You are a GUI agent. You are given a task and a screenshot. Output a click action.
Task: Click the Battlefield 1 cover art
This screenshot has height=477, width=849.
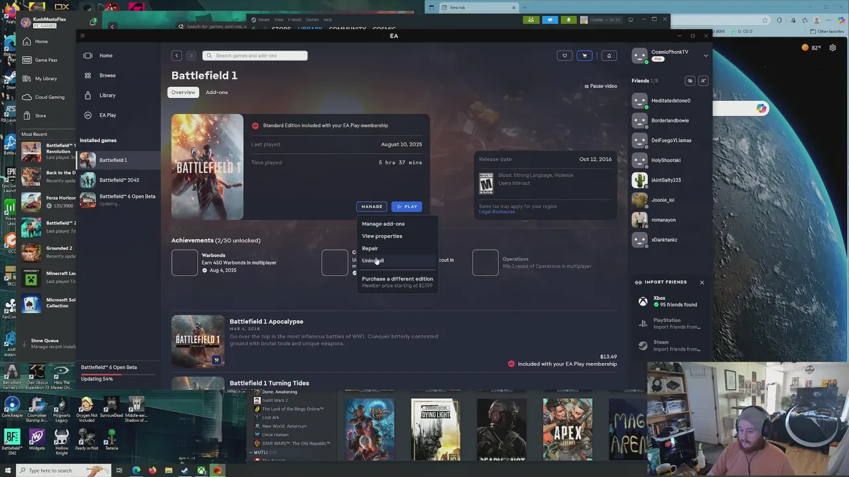point(208,167)
